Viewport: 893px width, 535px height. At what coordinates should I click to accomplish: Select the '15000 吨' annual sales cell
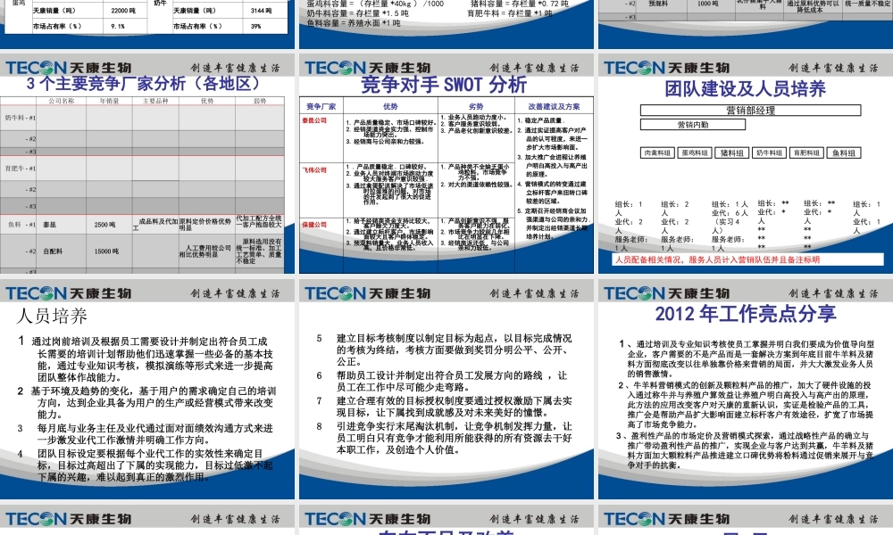coord(109,251)
